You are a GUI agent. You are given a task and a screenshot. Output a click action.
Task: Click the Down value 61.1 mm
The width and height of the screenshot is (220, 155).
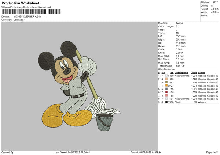coord(180,46)
